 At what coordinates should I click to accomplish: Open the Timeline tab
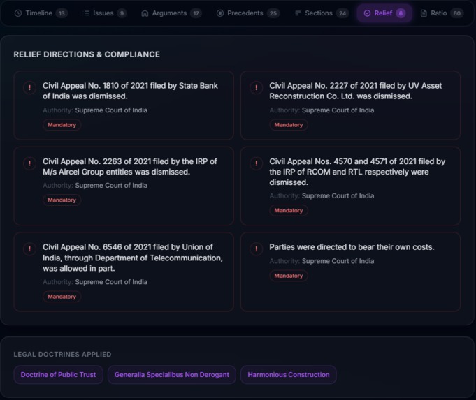tap(41, 13)
